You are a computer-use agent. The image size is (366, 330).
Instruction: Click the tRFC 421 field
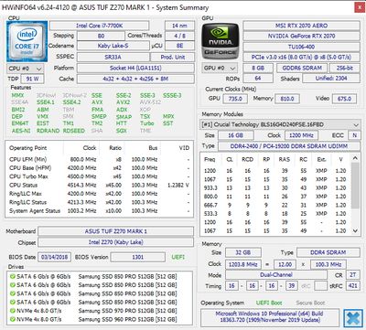352,286
